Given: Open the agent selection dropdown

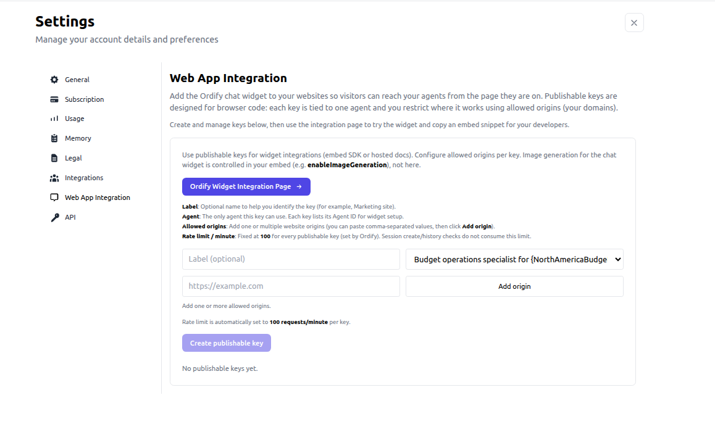Looking at the screenshot, I should [514, 259].
